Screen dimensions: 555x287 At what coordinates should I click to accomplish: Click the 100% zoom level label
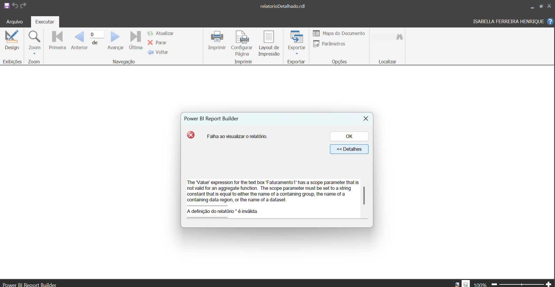tap(480, 285)
